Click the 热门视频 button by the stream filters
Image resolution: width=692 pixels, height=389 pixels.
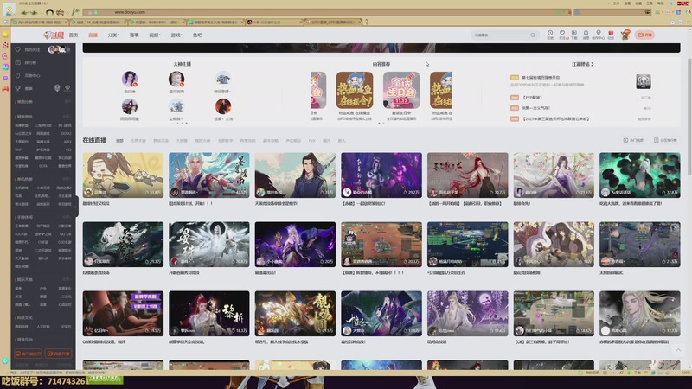point(633,140)
